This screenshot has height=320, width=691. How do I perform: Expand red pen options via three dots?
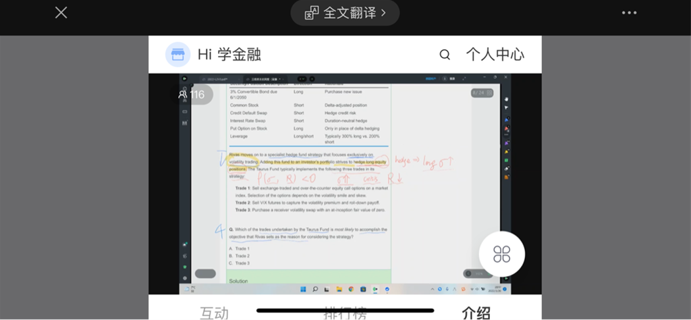(x=506, y=134)
